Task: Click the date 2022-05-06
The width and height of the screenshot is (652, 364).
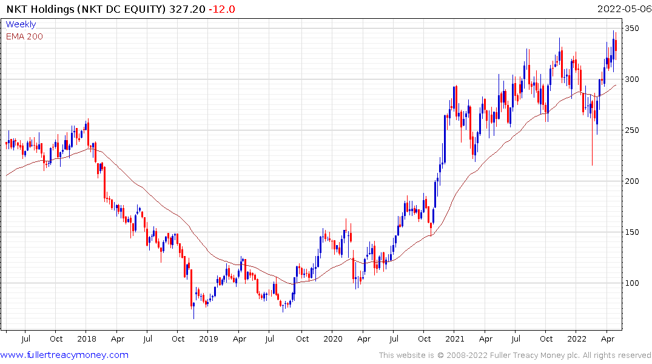Action: pos(624,9)
